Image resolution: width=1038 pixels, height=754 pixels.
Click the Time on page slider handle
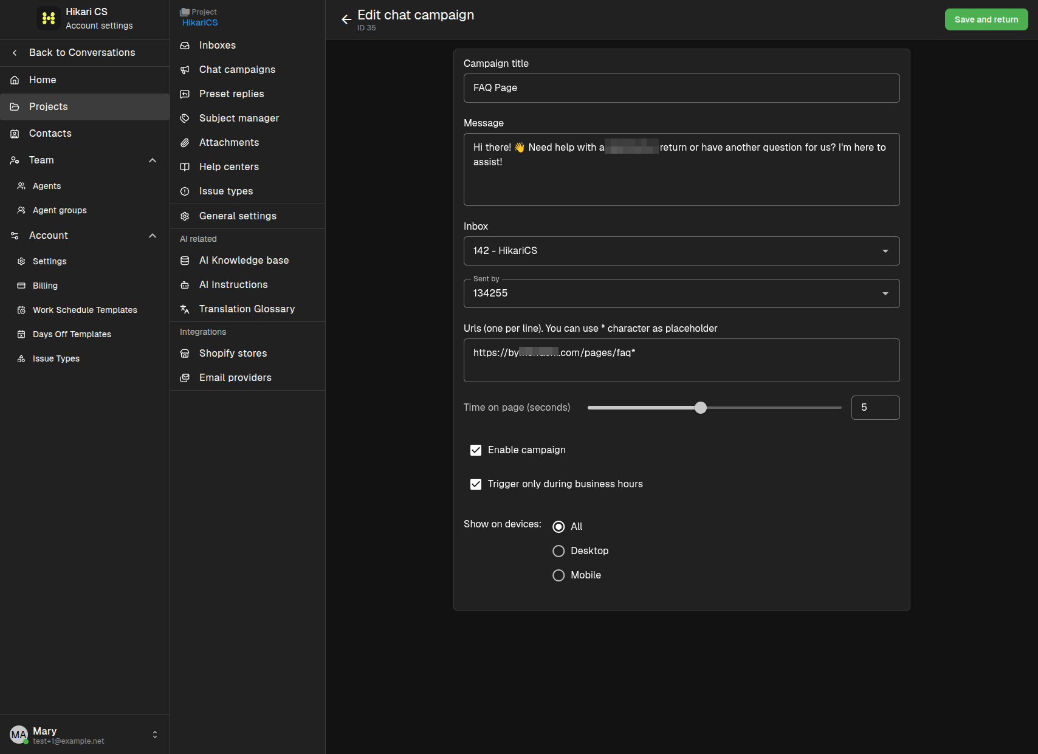pos(701,408)
